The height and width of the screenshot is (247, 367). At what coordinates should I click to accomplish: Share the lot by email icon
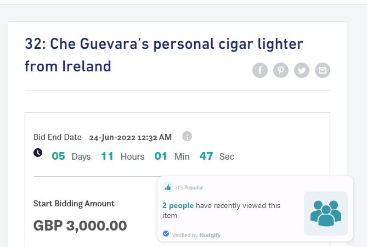(323, 70)
